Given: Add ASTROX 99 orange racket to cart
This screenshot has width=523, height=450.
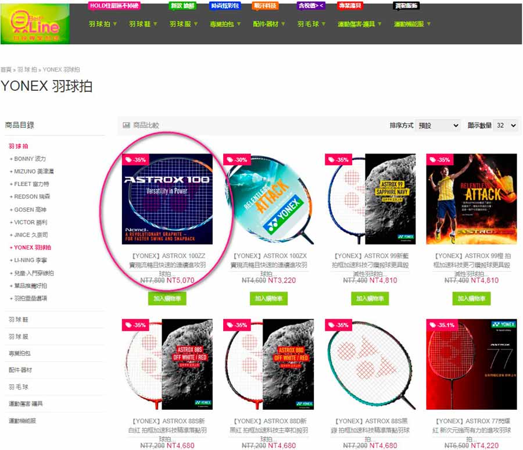Looking at the screenshot, I should coord(471,298).
